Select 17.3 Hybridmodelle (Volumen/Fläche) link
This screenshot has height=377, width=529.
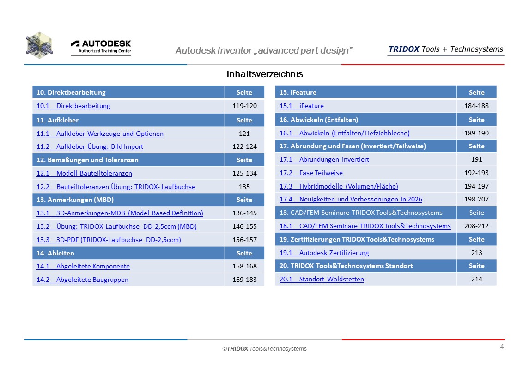339,186
